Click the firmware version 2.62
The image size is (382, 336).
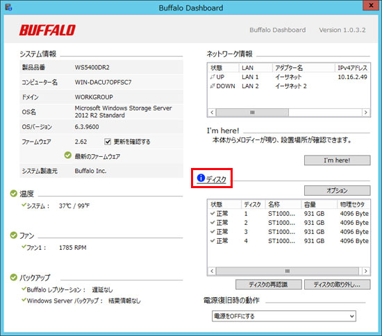point(81,142)
